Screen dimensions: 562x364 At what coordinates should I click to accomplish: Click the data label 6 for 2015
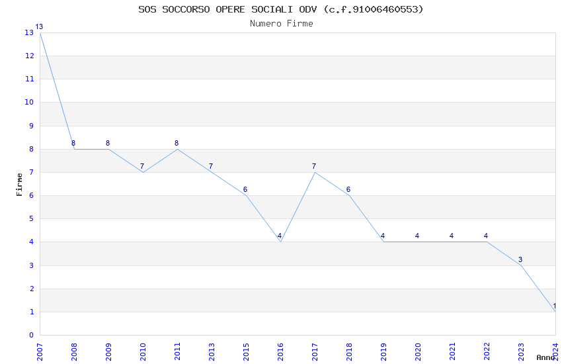[x=245, y=189]
